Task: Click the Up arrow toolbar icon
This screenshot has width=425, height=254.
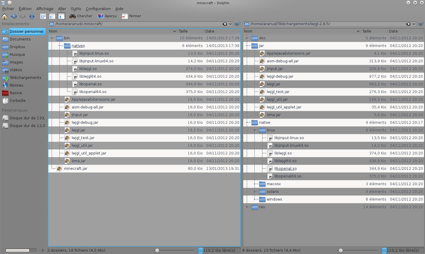Action: point(32,16)
